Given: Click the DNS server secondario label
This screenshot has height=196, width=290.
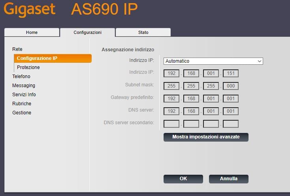Looking at the screenshot, I should point(129,123).
